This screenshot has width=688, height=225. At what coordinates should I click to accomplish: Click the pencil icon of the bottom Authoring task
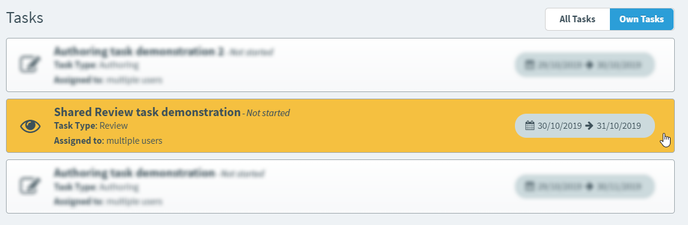click(30, 186)
